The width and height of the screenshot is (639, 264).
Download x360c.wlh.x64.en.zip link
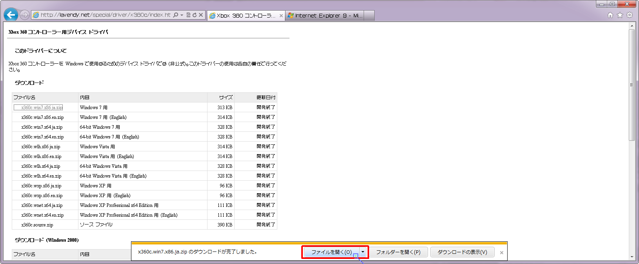pos(41,176)
